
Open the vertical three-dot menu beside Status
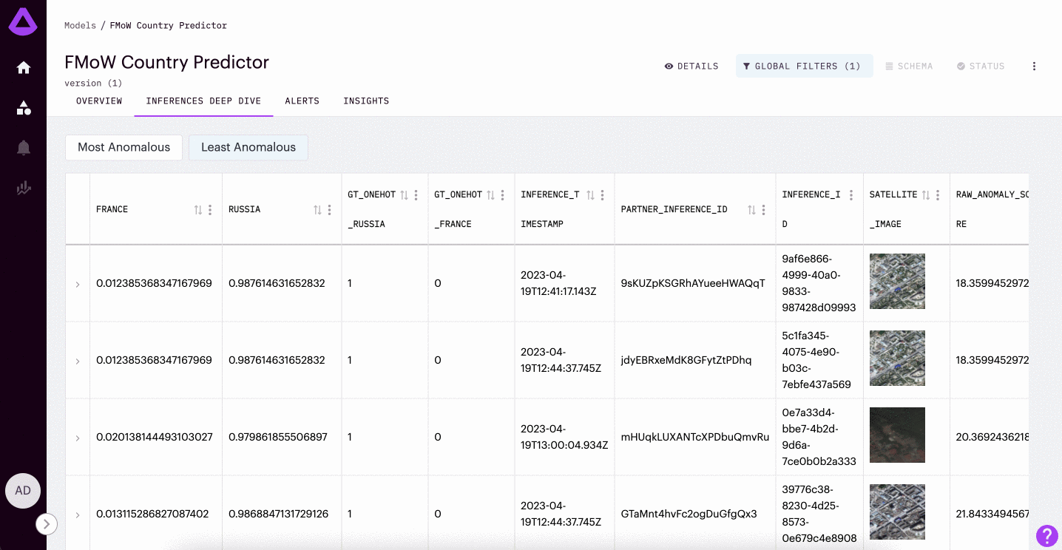click(x=1034, y=67)
